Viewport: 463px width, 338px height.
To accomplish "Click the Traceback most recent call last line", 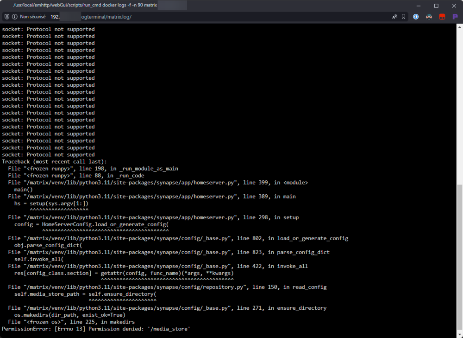I will [x=54, y=161].
